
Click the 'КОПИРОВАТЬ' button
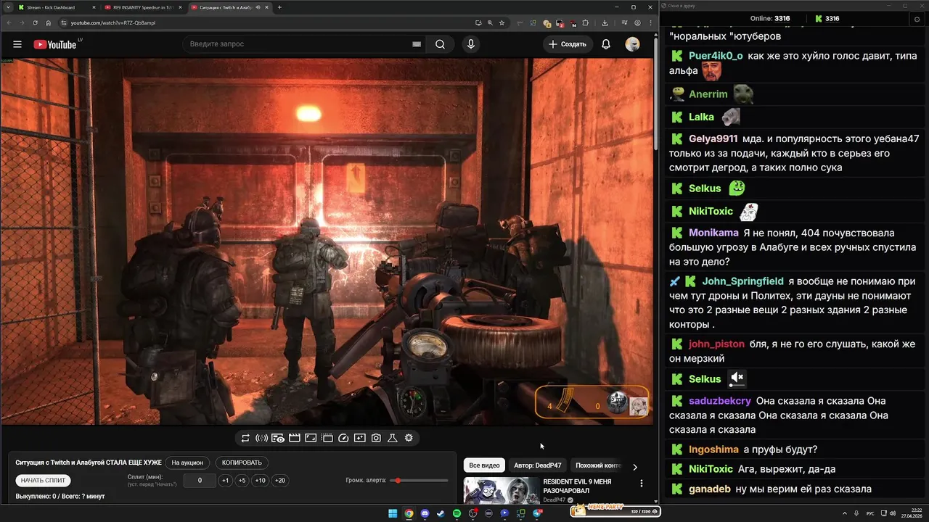(x=242, y=463)
